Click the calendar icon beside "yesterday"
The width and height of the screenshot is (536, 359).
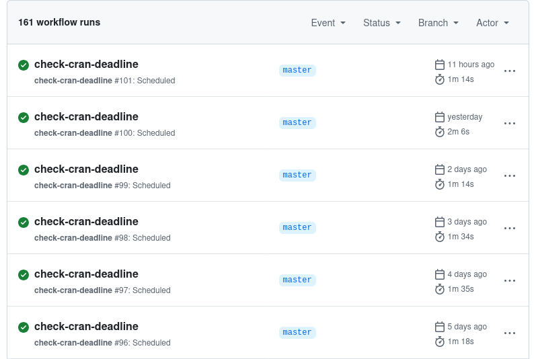tap(440, 117)
